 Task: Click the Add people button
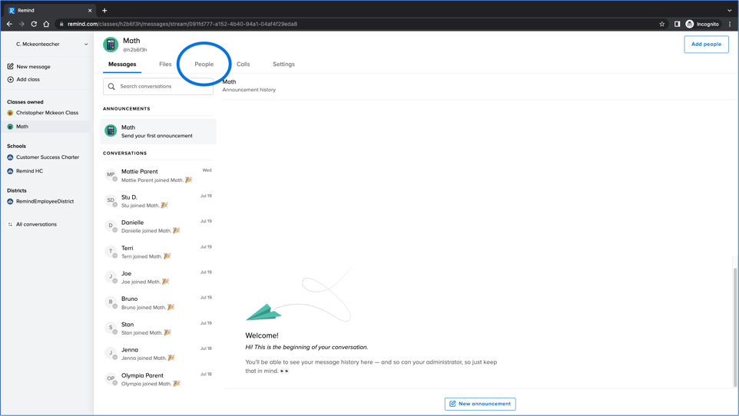pyautogui.click(x=706, y=45)
